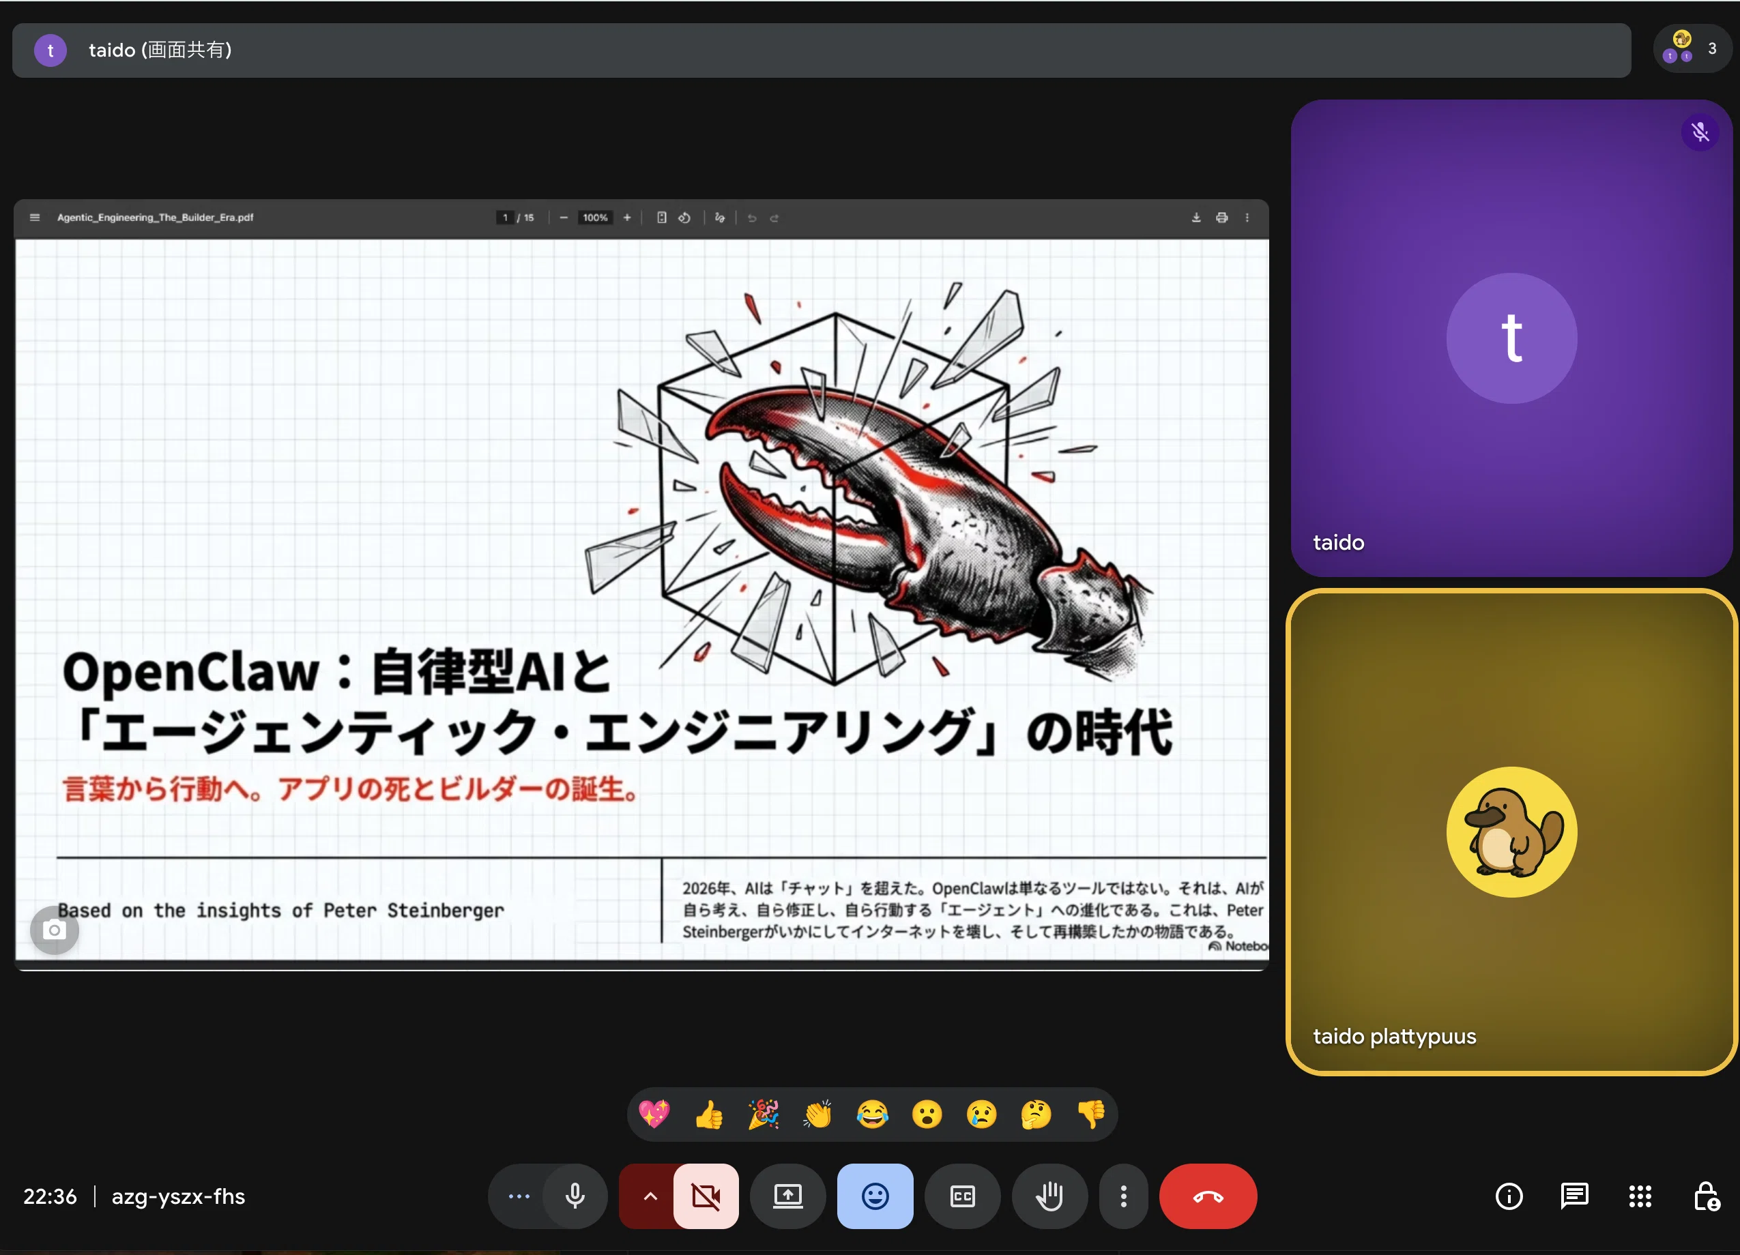Send the crying face reaction
This screenshot has width=1740, height=1255.
pos(981,1114)
